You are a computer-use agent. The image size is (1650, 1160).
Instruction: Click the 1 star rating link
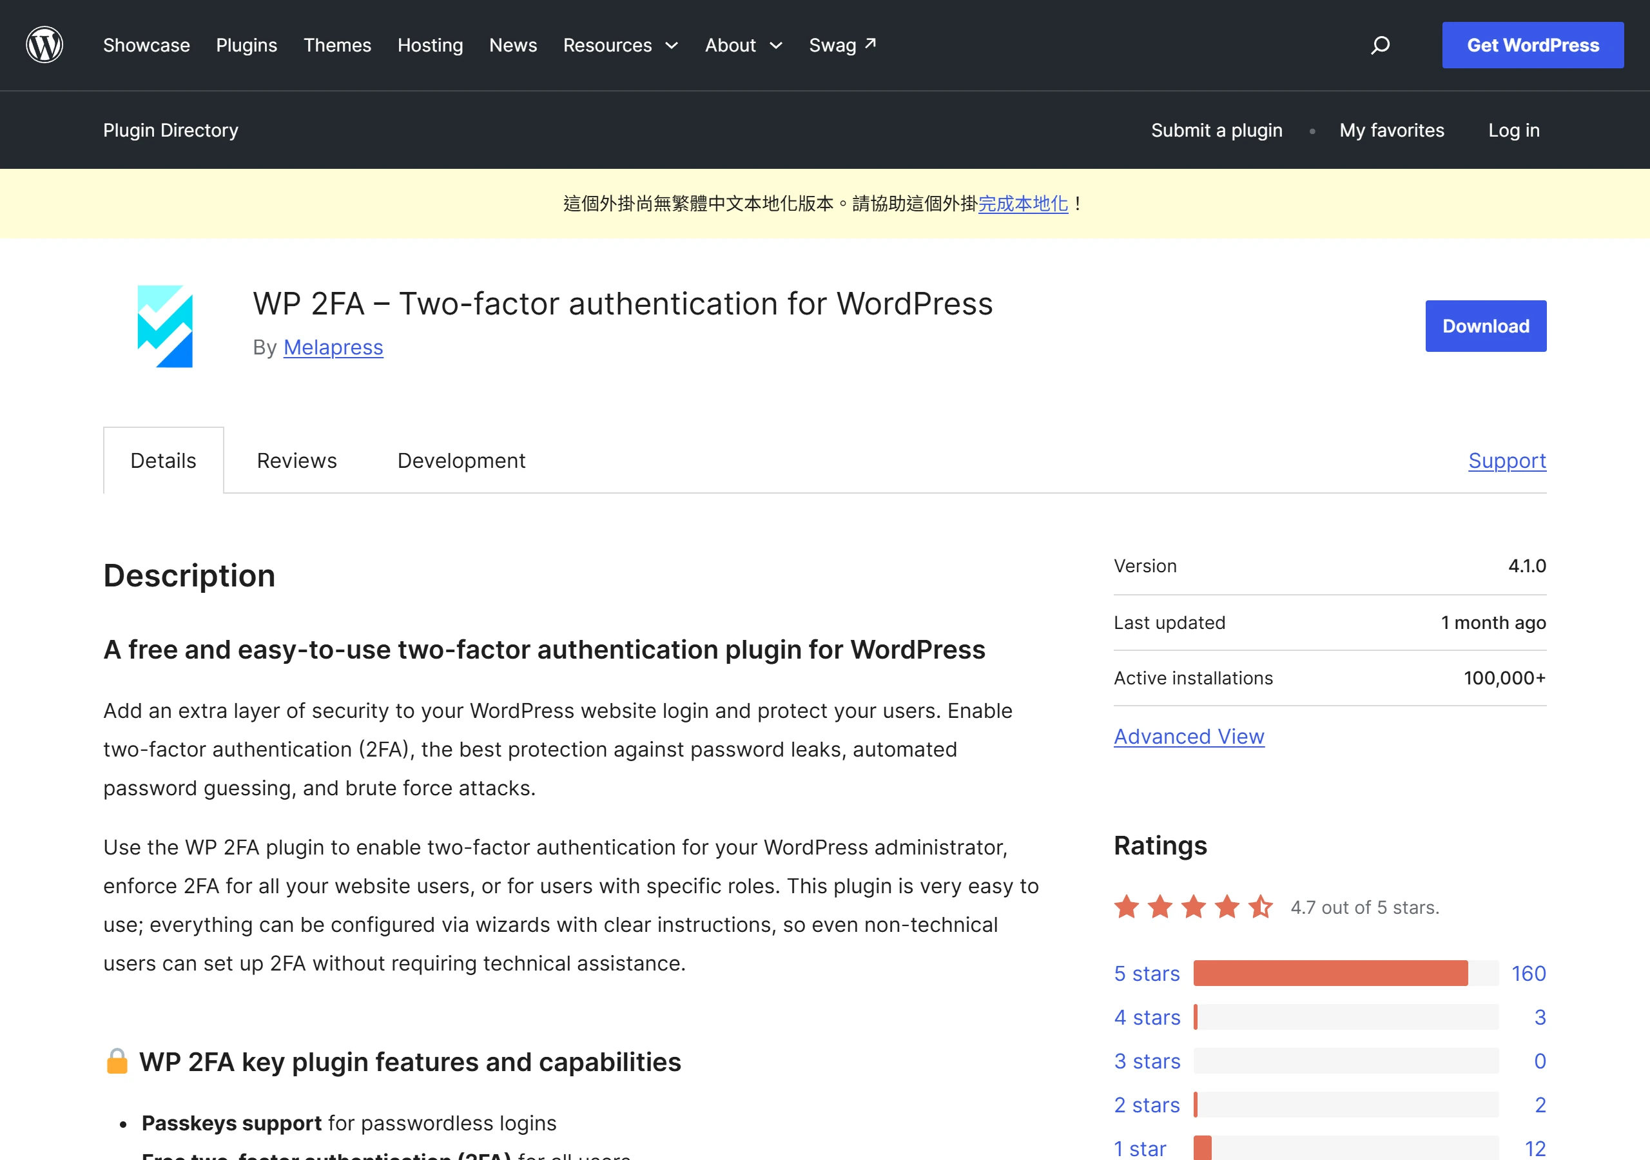click(1140, 1148)
